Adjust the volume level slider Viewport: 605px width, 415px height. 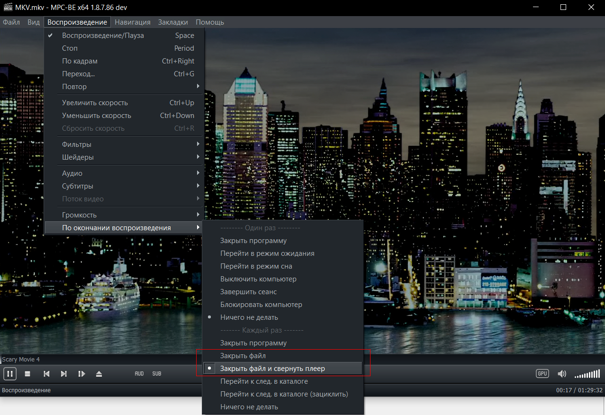tap(587, 374)
